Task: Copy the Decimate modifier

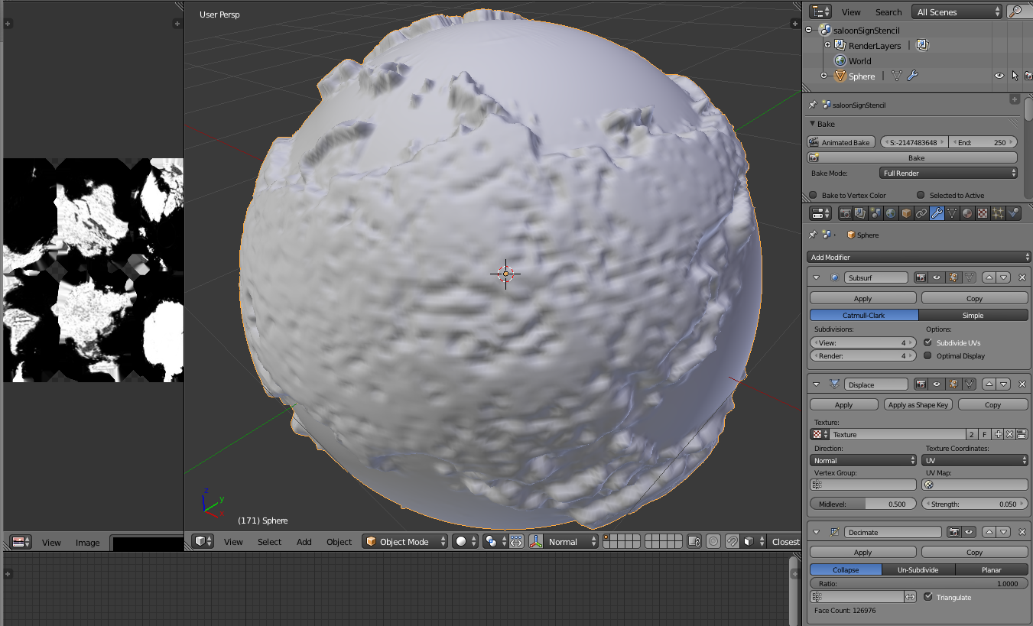Action: point(975,552)
